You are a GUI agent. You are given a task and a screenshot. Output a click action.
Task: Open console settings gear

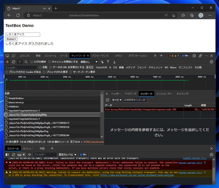[x=211, y=155]
